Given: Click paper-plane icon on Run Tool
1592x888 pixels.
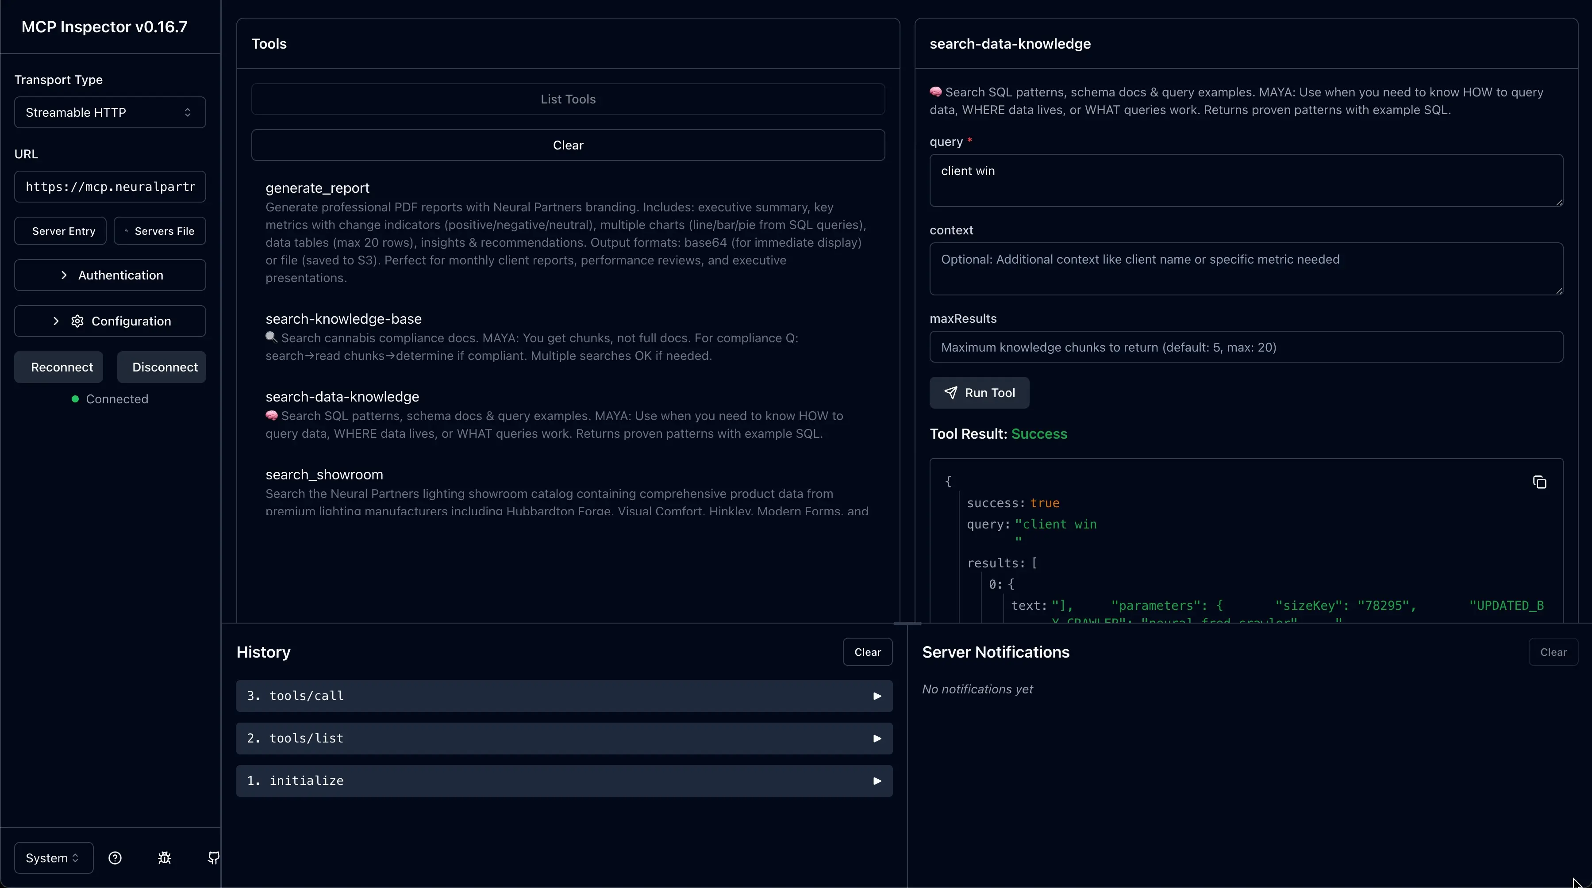Looking at the screenshot, I should point(951,393).
